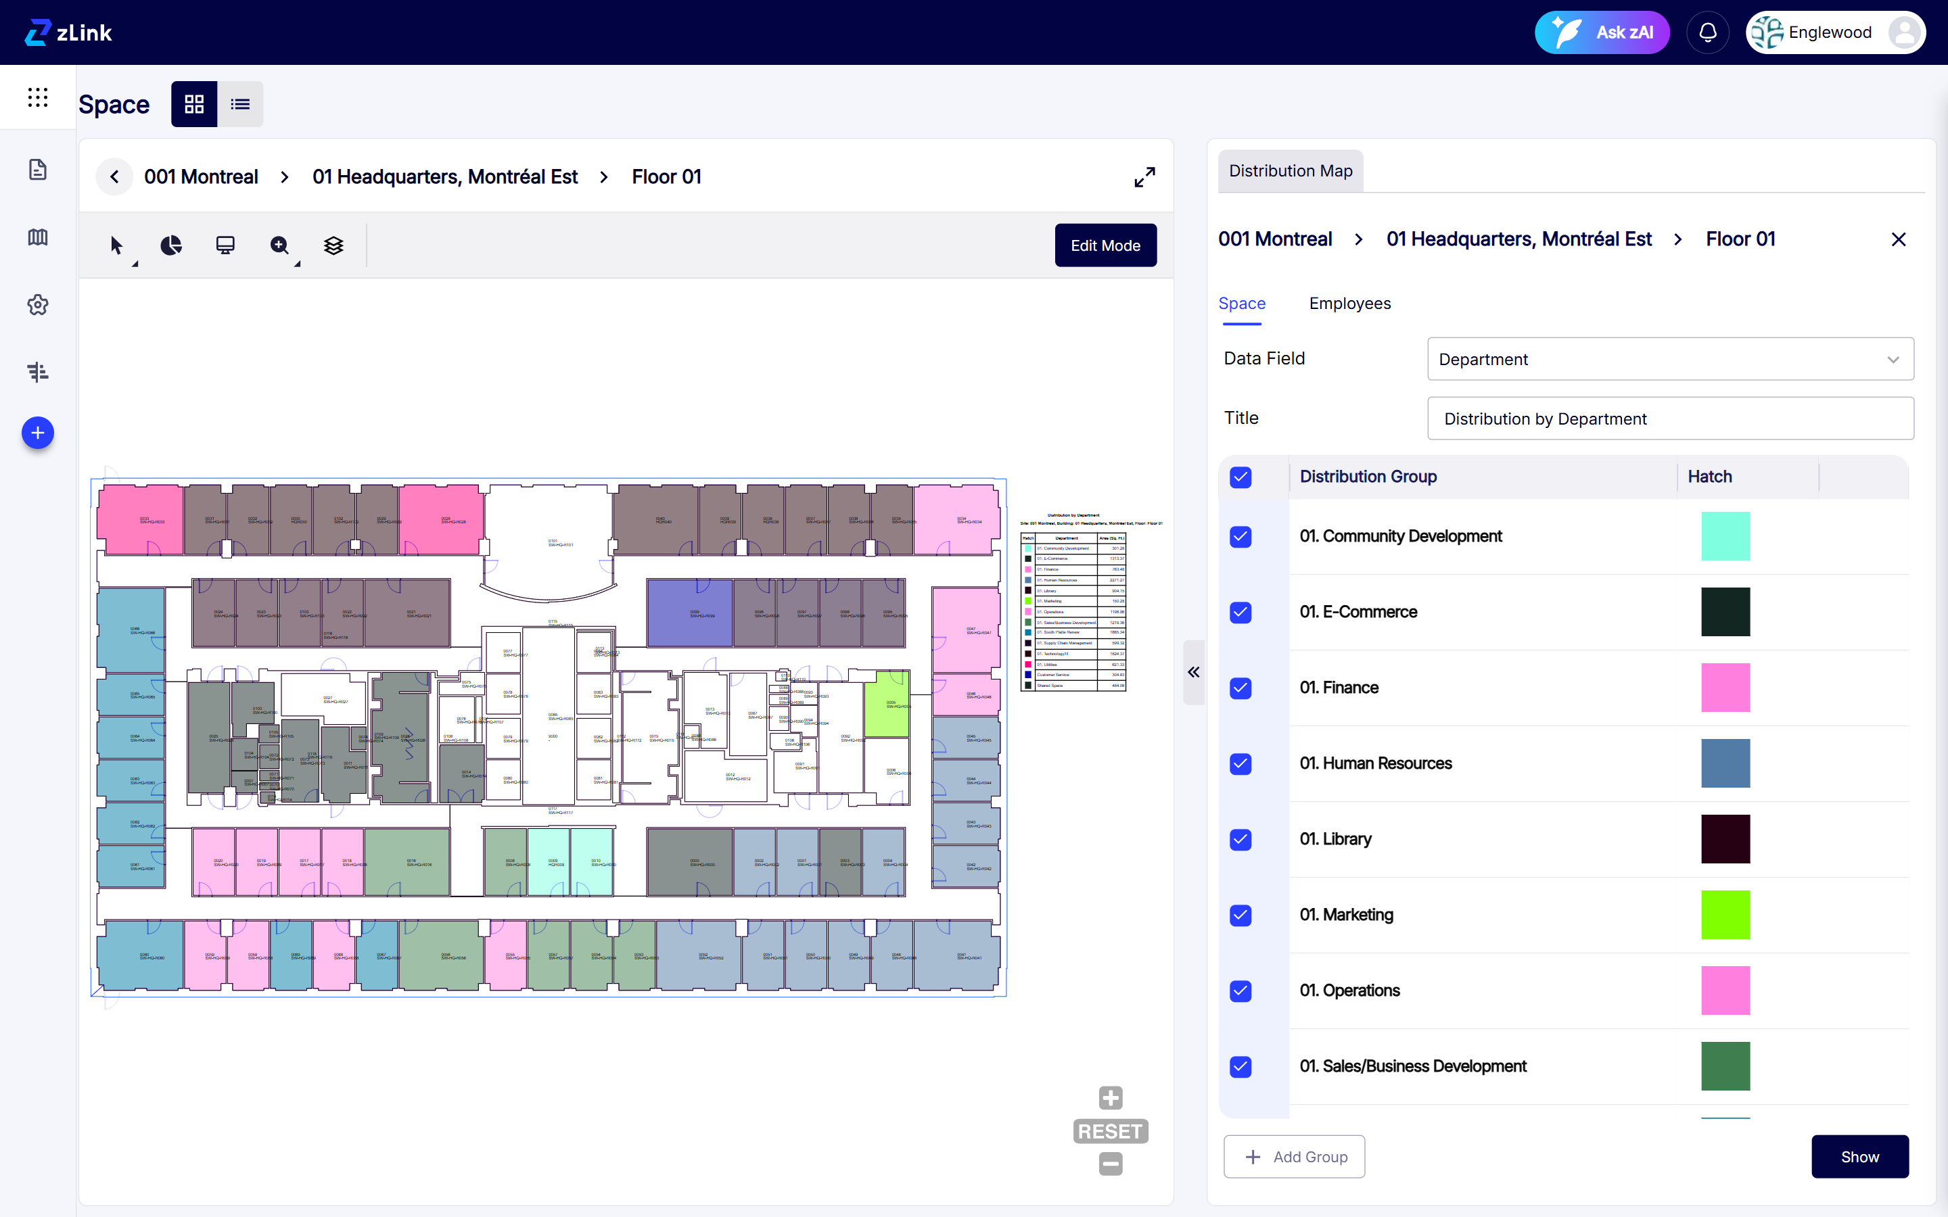Image resolution: width=1948 pixels, height=1217 pixels.
Task: Click the Add Group button
Action: tap(1293, 1157)
